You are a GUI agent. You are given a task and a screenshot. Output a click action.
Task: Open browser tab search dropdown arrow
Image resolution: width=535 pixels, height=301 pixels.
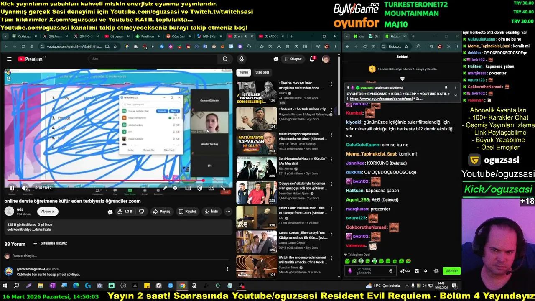coord(5,36)
